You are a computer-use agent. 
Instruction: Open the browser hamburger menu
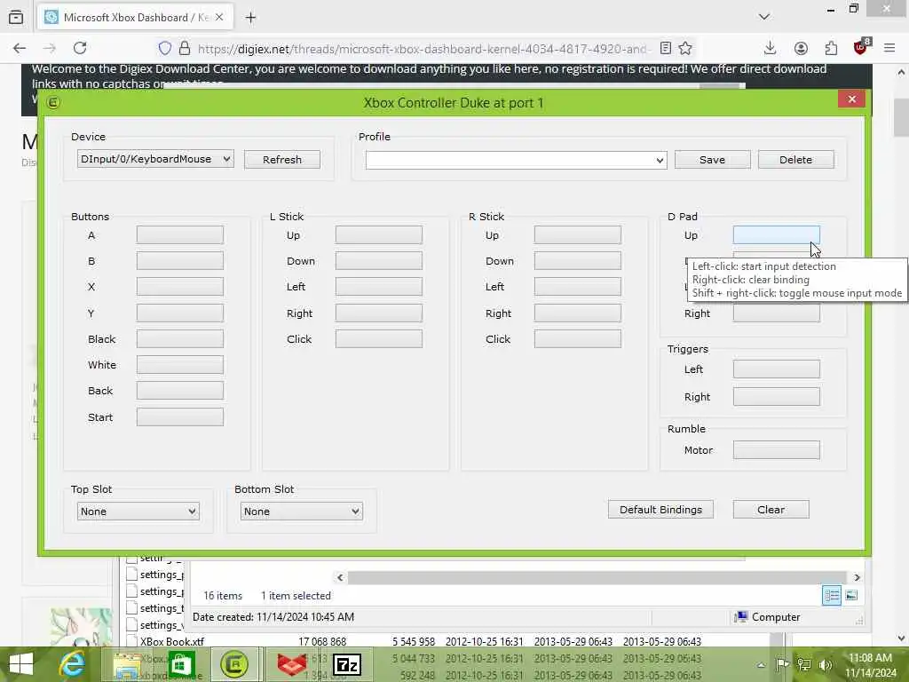click(x=889, y=48)
